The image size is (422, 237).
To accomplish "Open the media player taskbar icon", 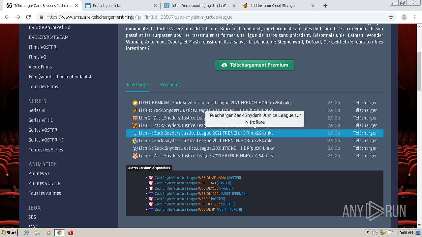I will pos(48,233).
